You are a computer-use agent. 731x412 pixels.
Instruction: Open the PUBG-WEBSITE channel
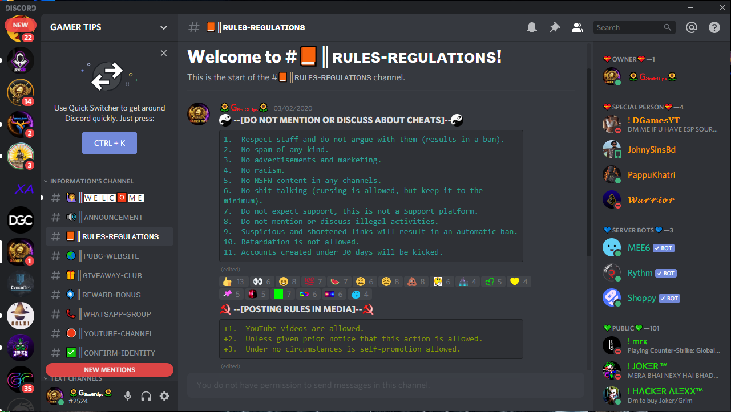110,256
